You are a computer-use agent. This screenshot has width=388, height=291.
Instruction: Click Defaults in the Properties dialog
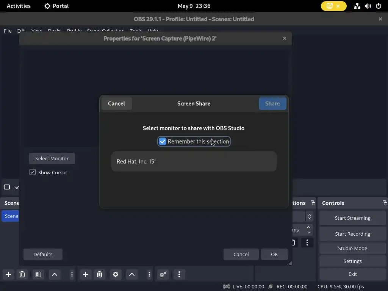tap(43, 254)
